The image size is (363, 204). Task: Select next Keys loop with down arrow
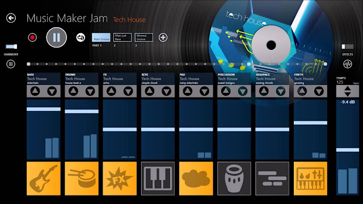[166, 91]
